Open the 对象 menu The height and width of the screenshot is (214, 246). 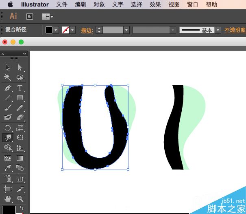tap(99, 4)
